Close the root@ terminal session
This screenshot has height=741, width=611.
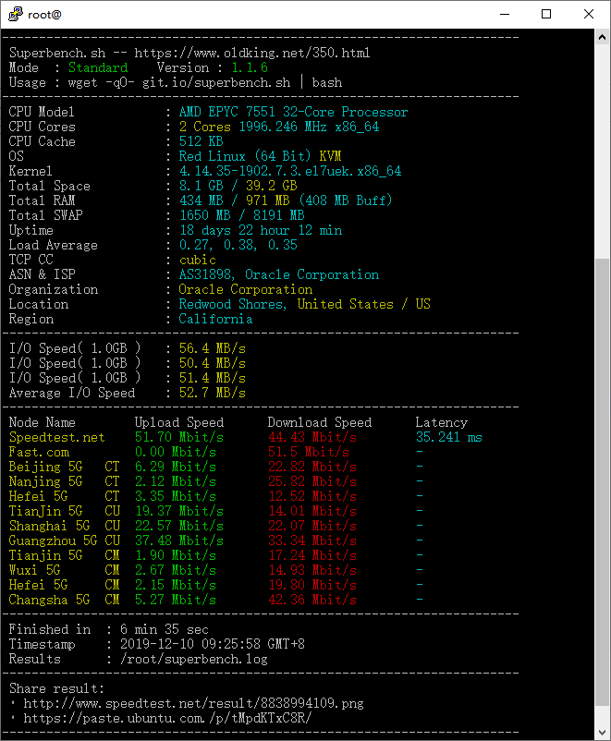(x=589, y=14)
